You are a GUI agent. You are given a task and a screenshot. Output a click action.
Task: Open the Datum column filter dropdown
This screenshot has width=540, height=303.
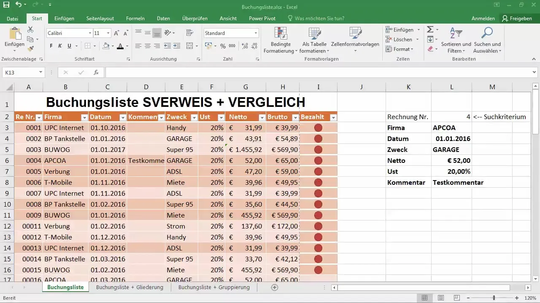pyautogui.click(x=123, y=117)
